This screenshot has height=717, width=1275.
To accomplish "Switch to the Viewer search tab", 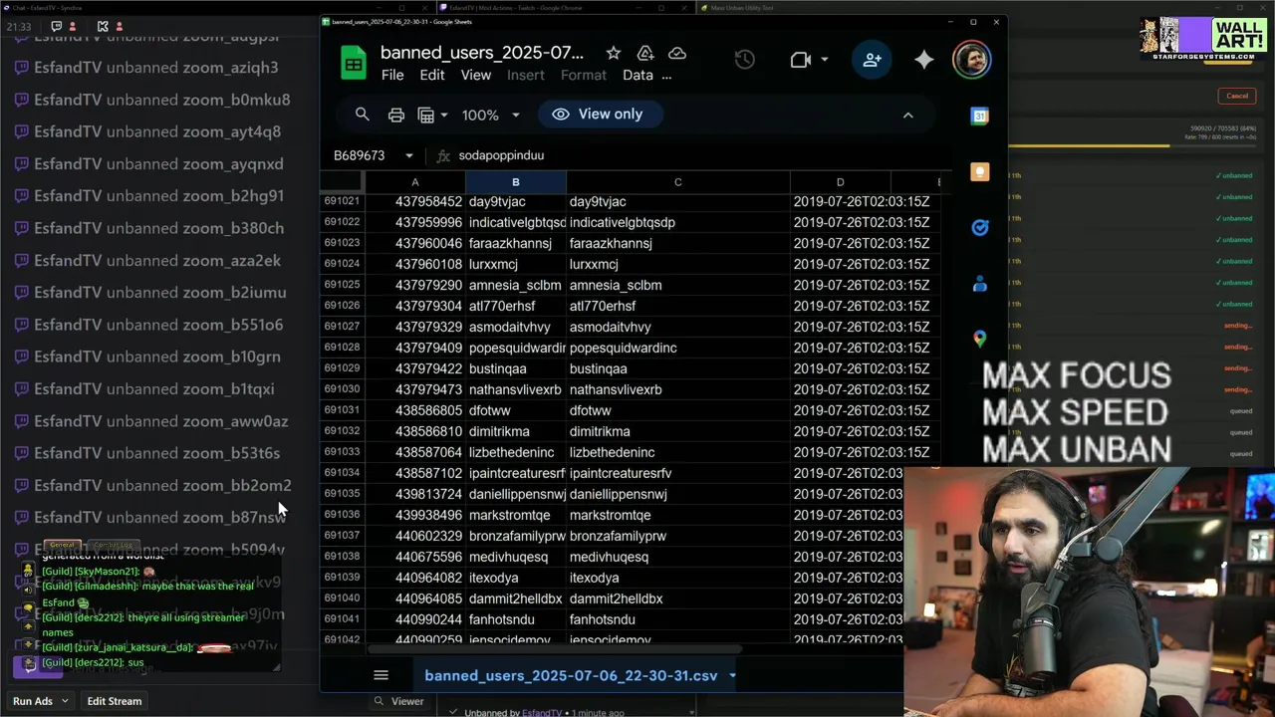I will 398,701.
